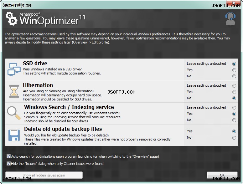
Task: Click 'Hibernation should be disabled for SSD drives.' text
Action: pos(58,99)
